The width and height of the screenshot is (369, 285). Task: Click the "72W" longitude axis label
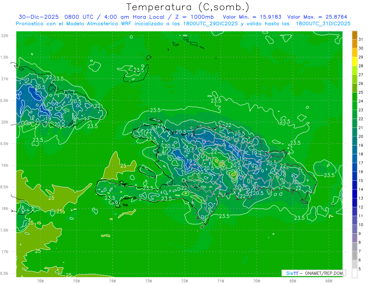184,281
